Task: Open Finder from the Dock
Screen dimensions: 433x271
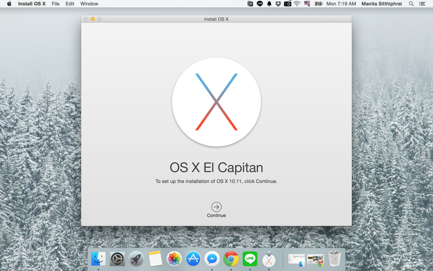Action: pos(98,259)
